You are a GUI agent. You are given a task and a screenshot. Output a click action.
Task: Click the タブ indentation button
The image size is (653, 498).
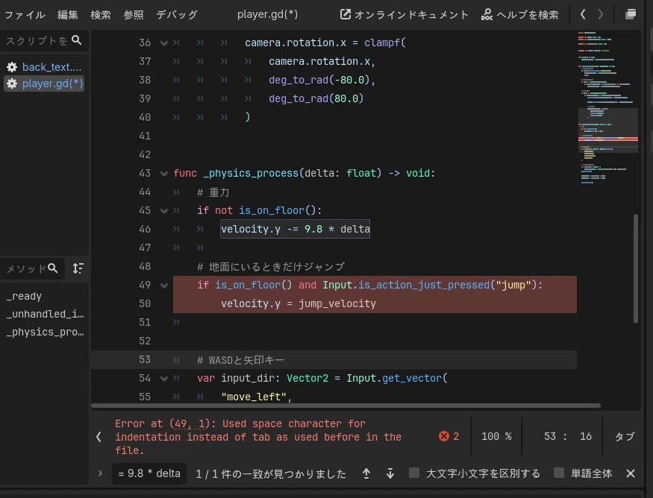coord(625,436)
